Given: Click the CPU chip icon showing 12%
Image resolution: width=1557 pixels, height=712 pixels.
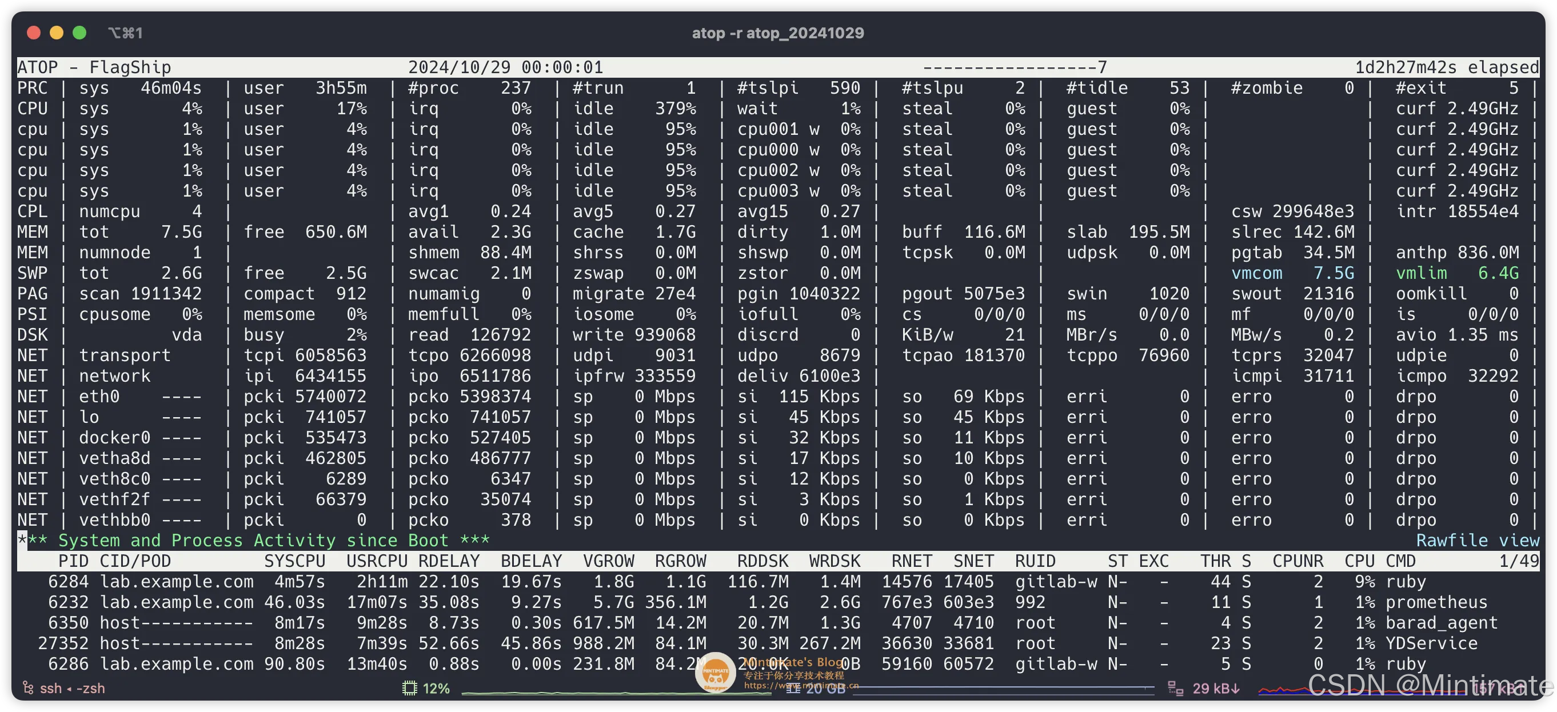Looking at the screenshot, I should click(409, 689).
